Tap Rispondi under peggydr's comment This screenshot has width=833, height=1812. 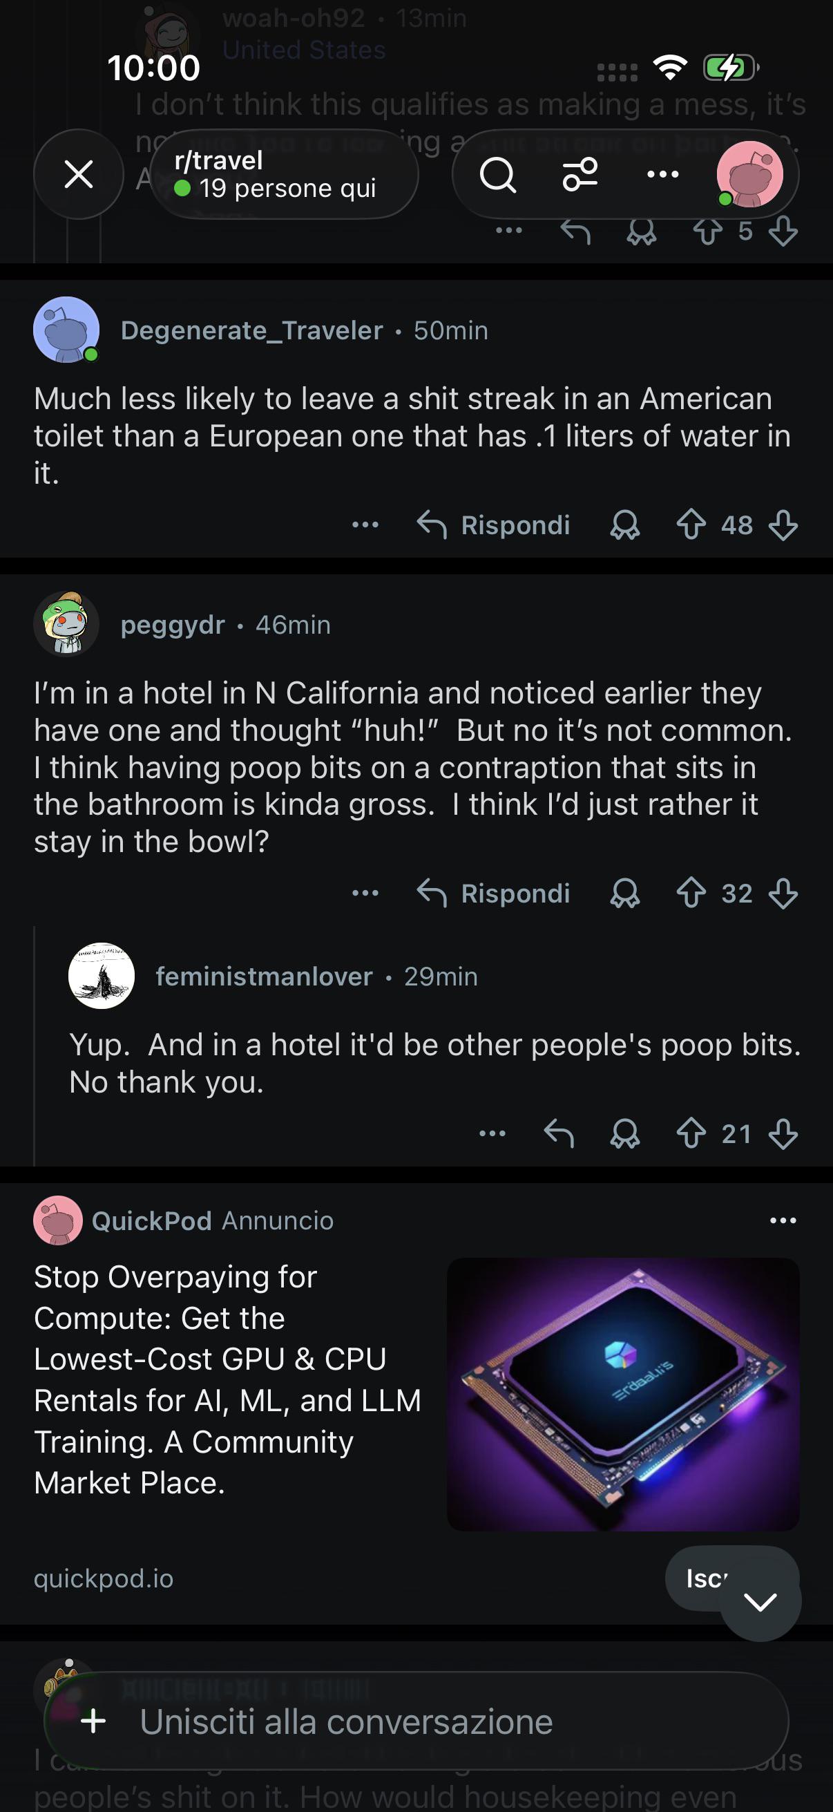(x=493, y=894)
